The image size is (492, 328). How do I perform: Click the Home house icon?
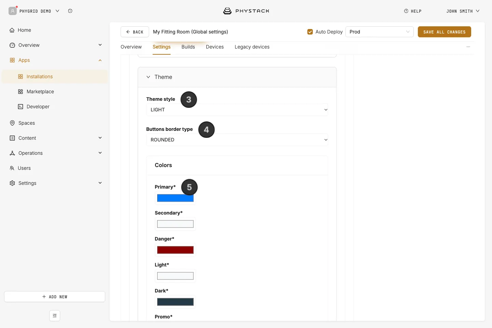pyautogui.click(x=12, y=30)
